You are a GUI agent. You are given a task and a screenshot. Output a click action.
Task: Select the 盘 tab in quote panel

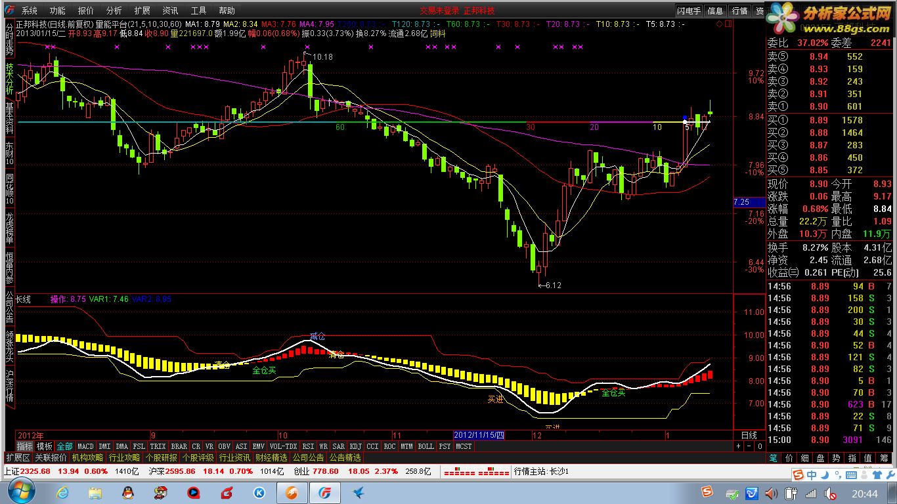click(x=821, y=457)
